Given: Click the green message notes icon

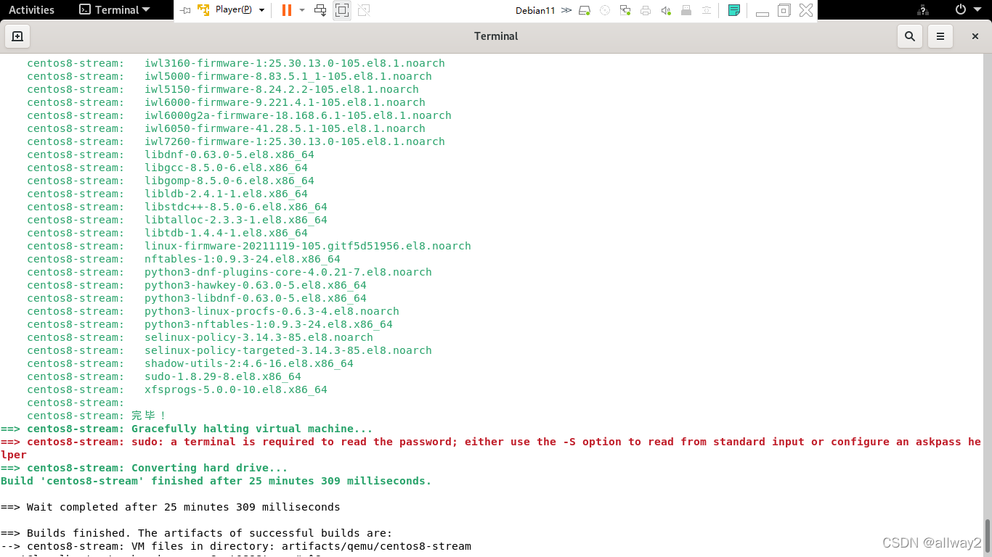Looking at the screenshot, I should tap(734, 10).
